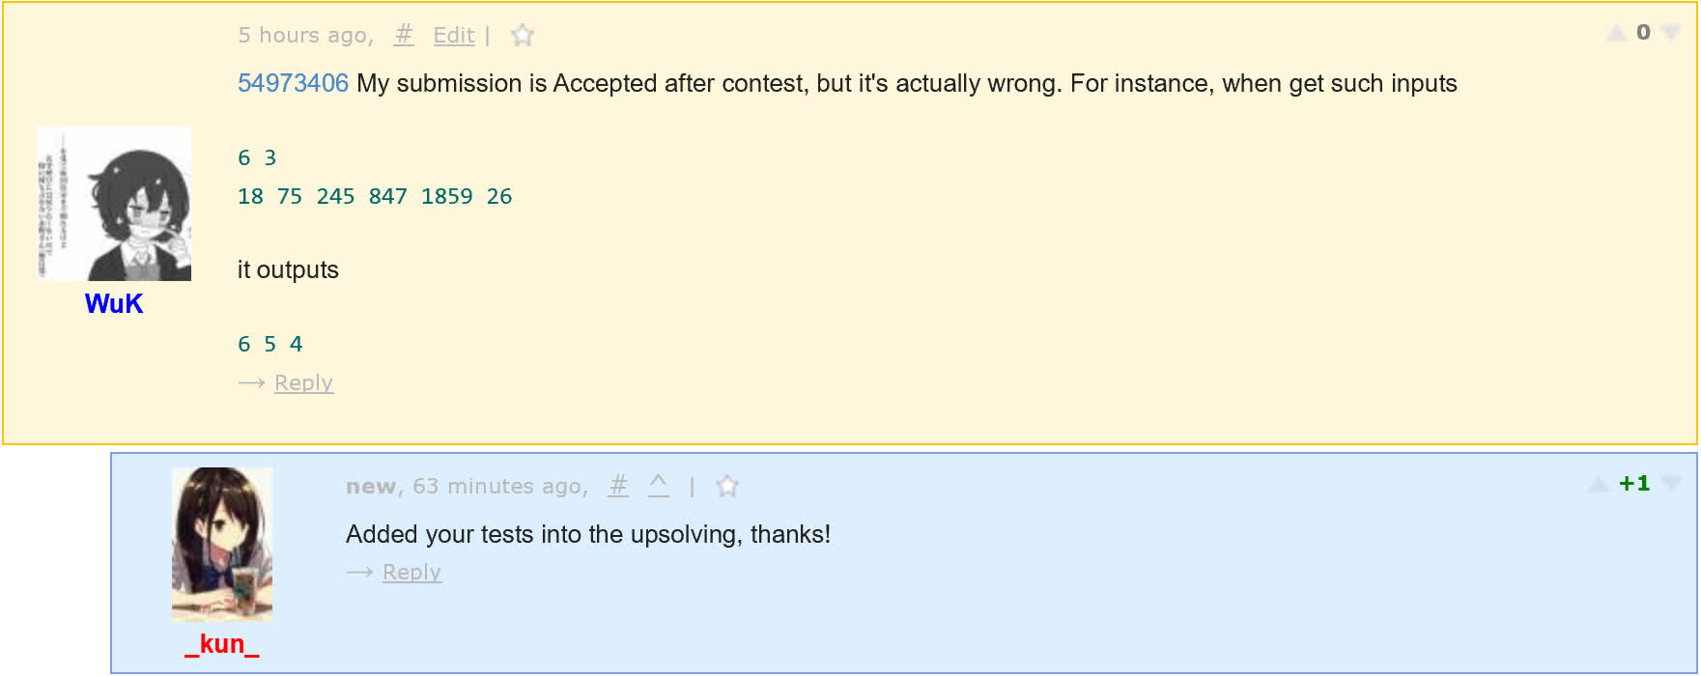Viewport: 1701px width, 676px height.
Task: Jump to parent comment using the caret arrow
Action: click(x=659, y=485)
